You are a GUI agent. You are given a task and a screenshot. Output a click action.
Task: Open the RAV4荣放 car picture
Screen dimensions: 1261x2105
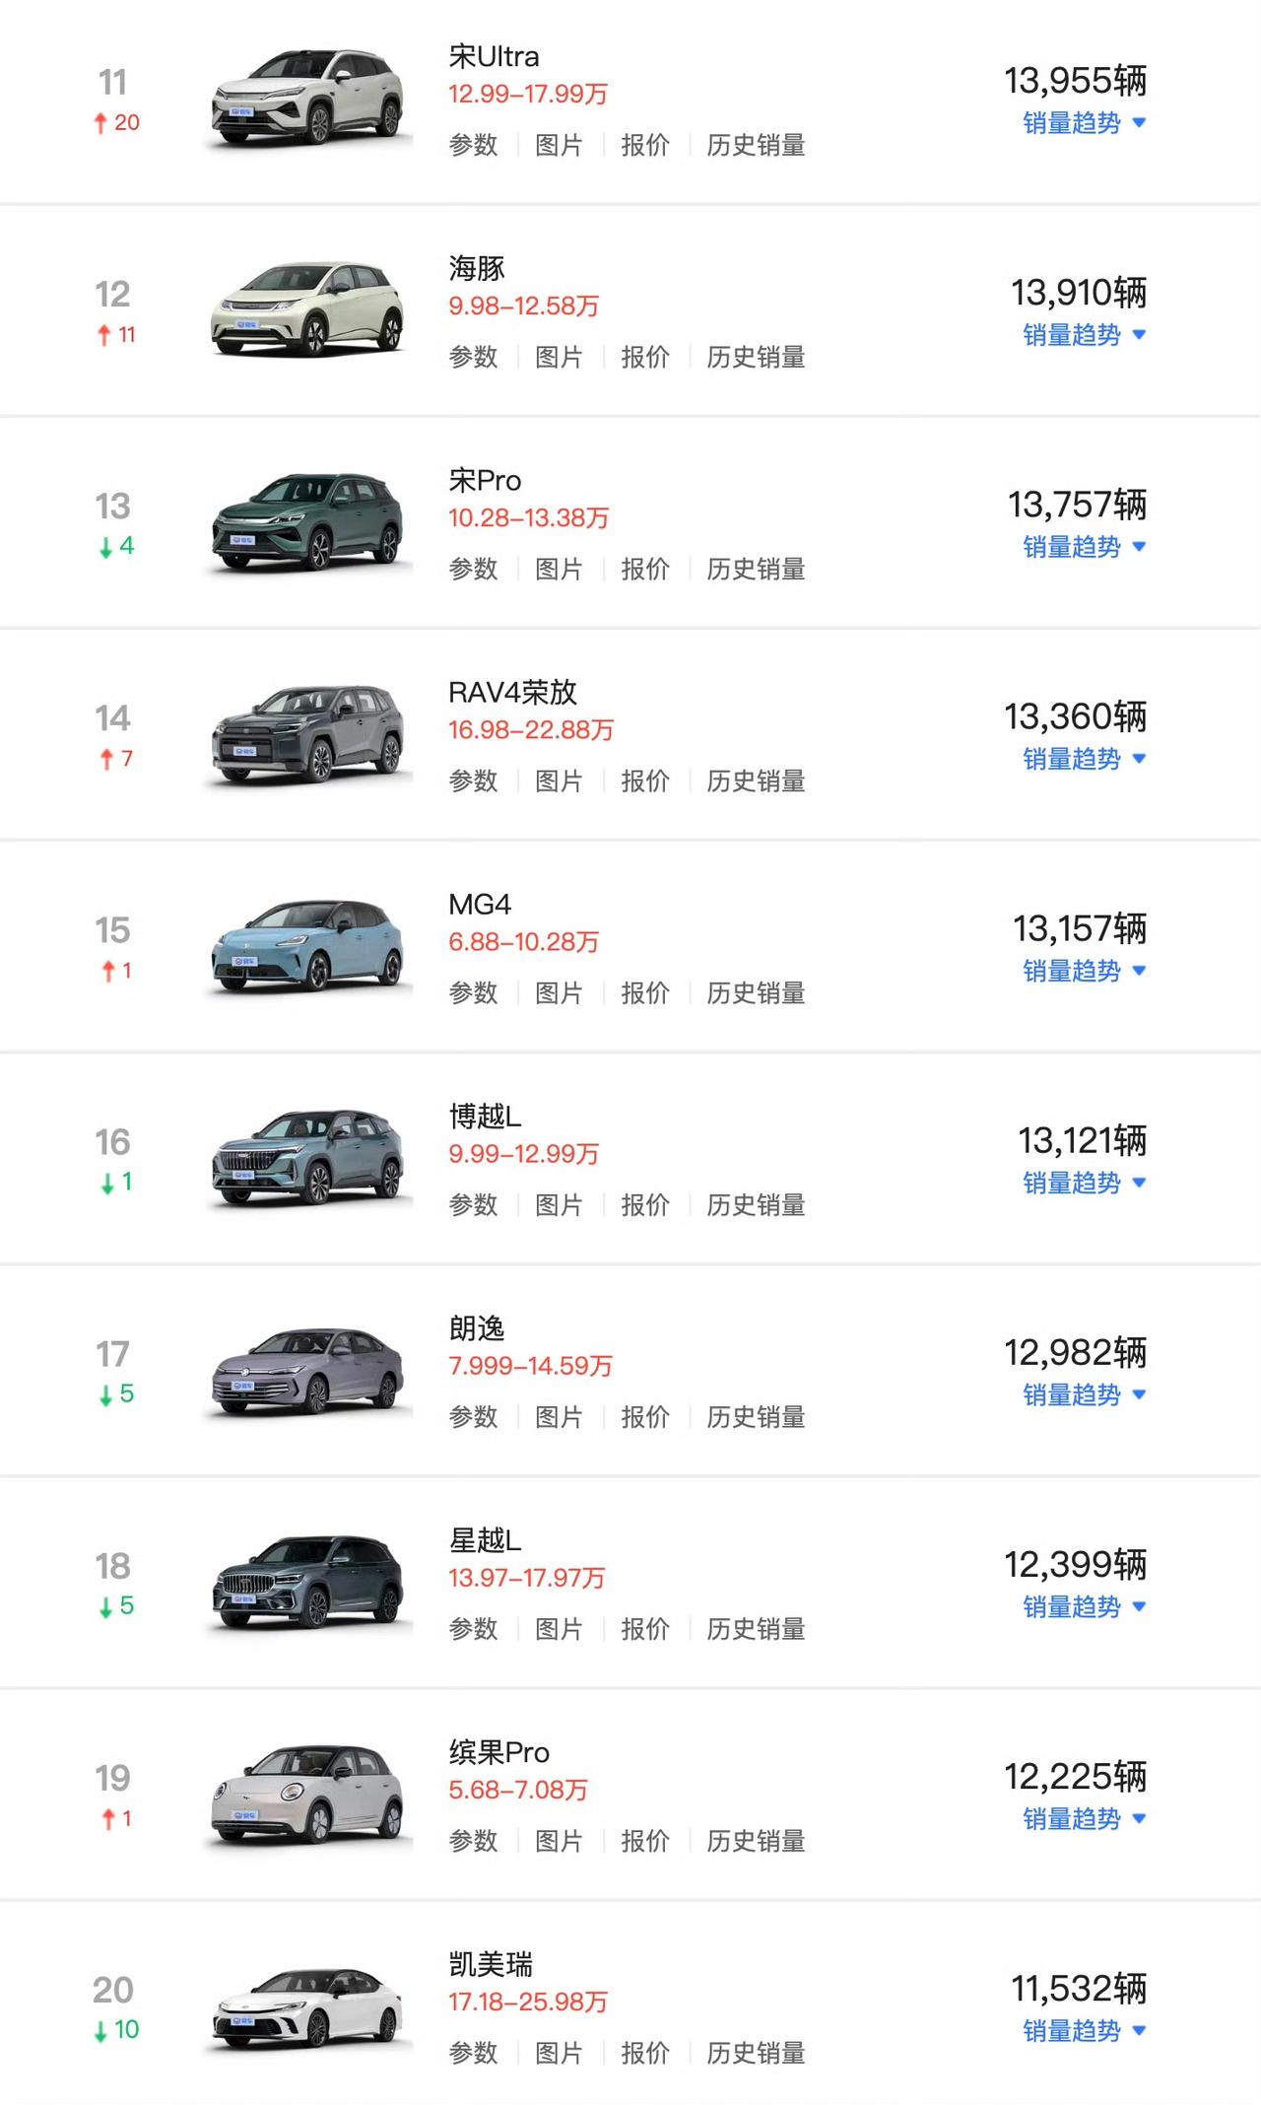coord(307,734)
